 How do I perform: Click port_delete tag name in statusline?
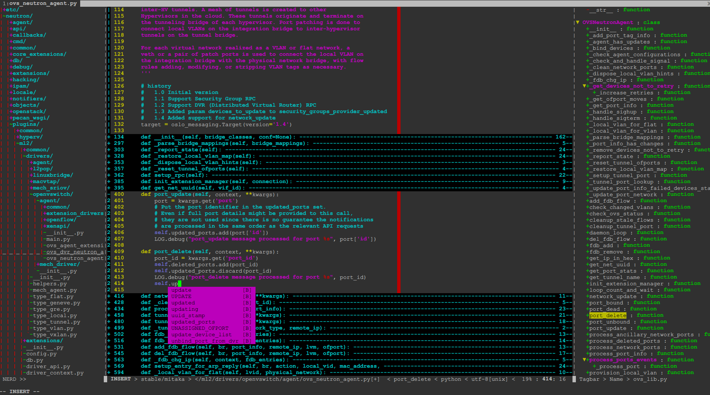pos(412,379)
